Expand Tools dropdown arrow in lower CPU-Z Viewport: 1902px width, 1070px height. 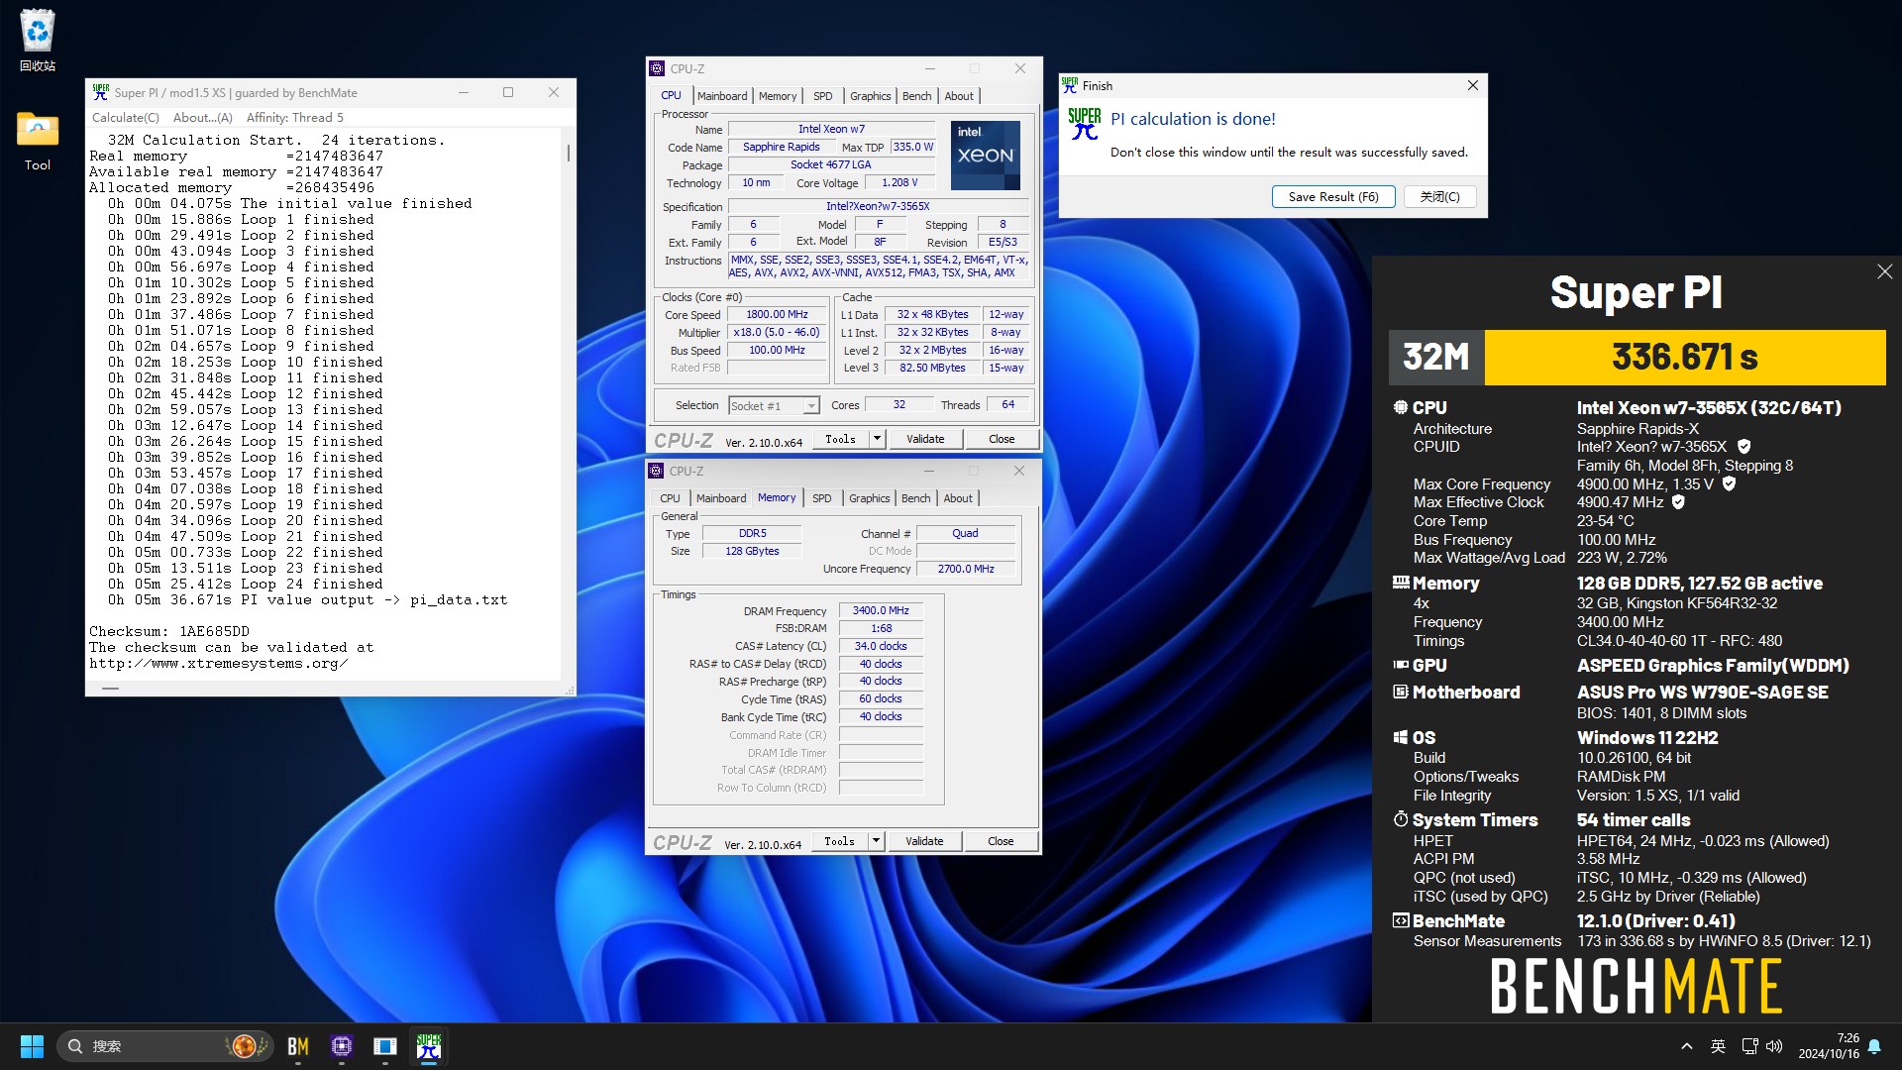click(x=876, y=841)
